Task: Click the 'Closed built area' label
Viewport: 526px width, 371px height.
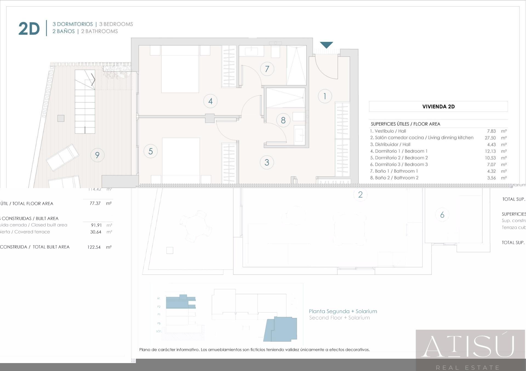Action: click(49, 225)
